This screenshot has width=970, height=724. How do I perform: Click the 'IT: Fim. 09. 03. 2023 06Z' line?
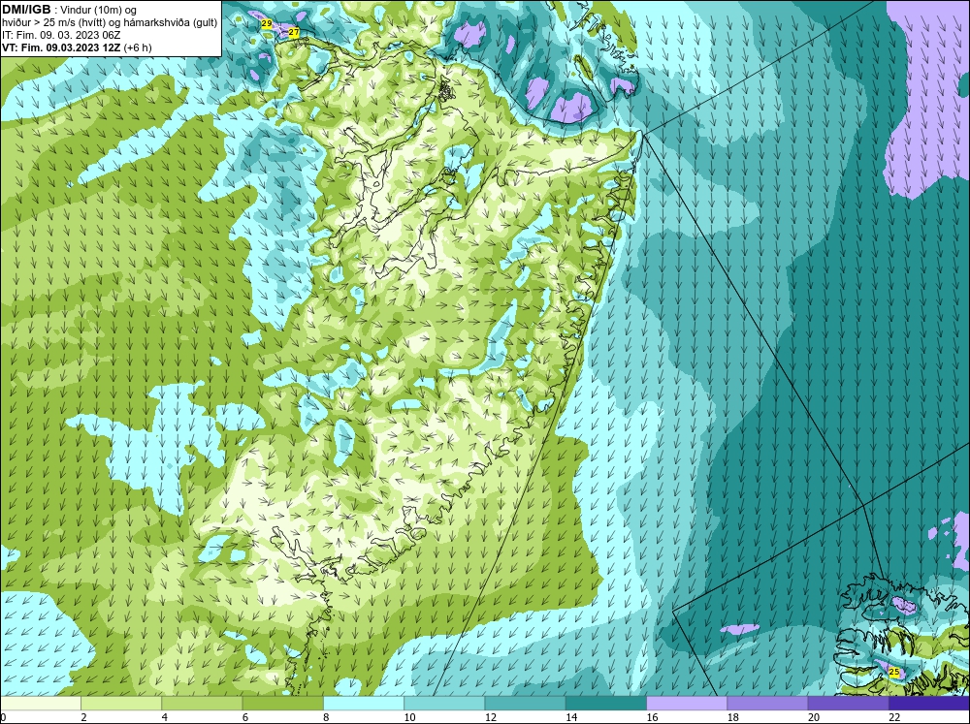coord(61,35)
